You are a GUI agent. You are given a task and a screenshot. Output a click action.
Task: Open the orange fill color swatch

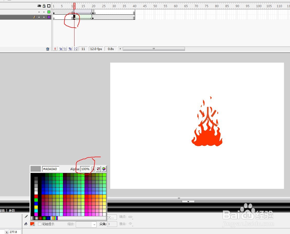(32, 224)
